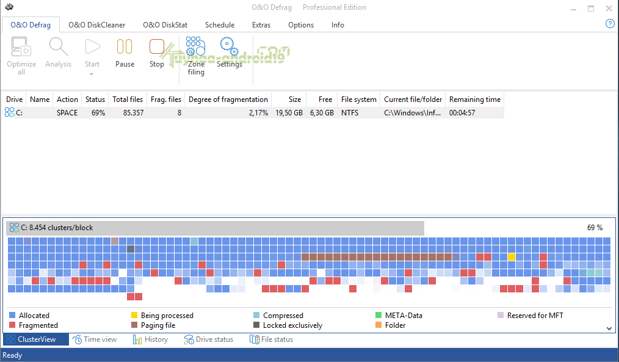The image size is (619, 362).
Task: Sort by Frag. files column header
Action: click(x=166, y=100)
